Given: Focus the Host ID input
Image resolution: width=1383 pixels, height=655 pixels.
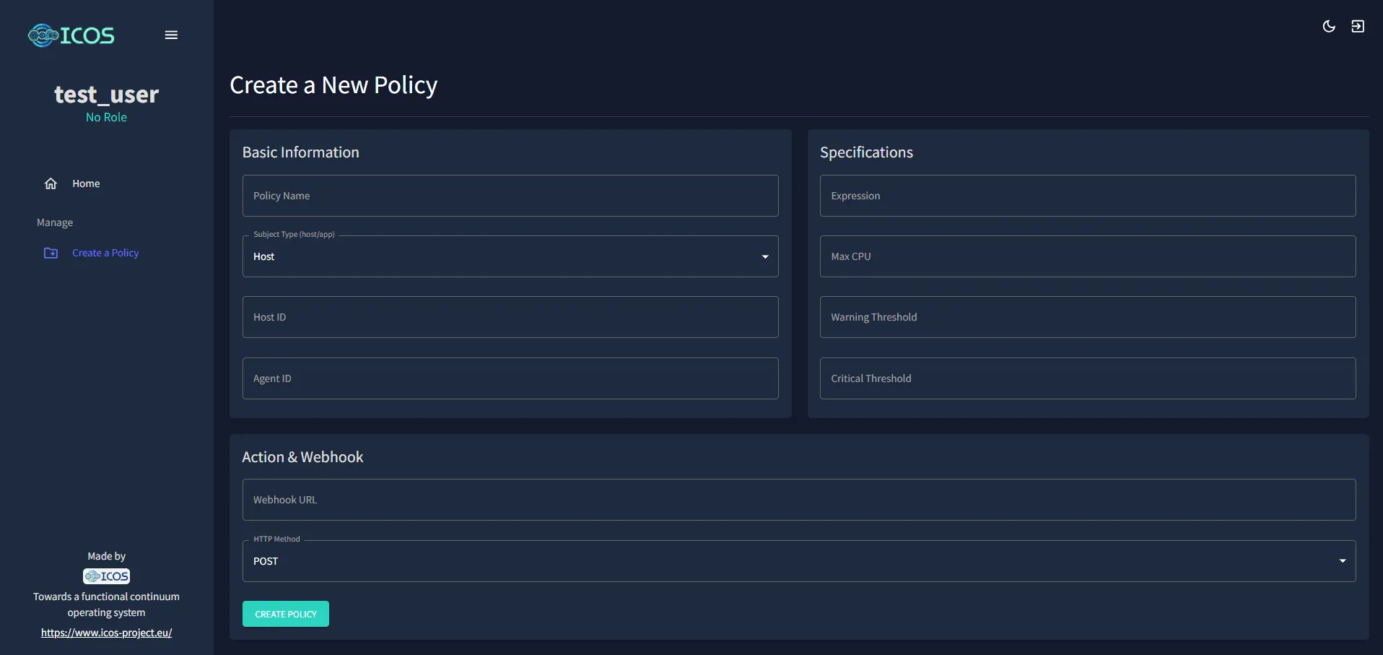Looking at the screenshot, I should (x=510, y=317).
